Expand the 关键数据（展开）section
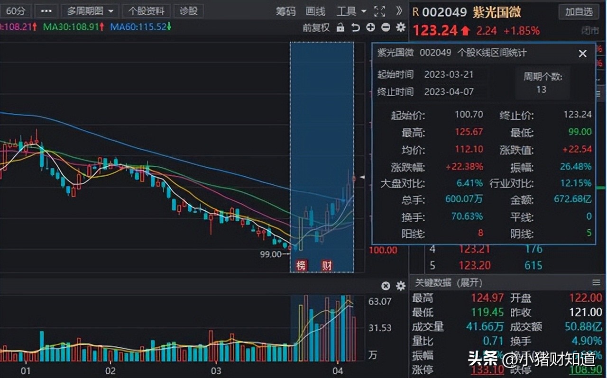The width and height of the screenshot is (607, 378). click(449, 283)
